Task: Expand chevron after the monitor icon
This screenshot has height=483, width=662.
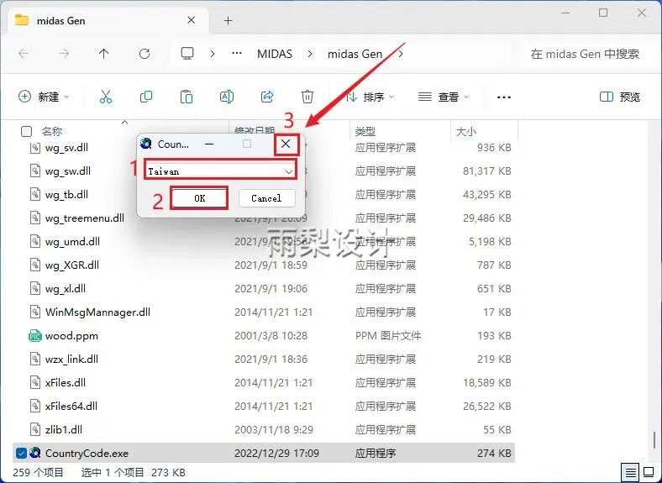Action: pos(213,54)
